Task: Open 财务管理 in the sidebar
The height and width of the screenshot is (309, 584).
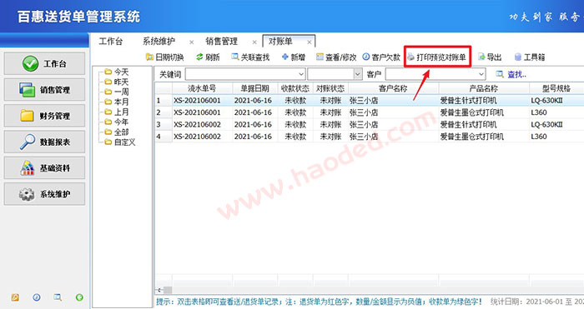Action: (x=44, y=116)
